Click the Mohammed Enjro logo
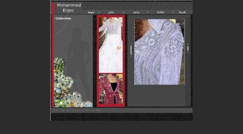 point(69,8)
